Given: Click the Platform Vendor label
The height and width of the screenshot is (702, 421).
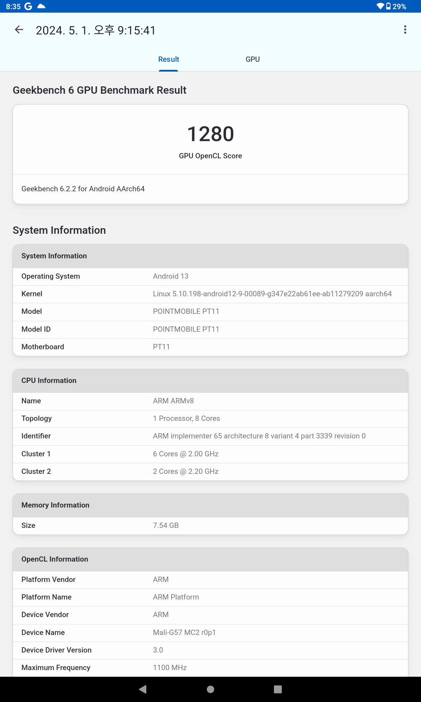Looking at the screenshot, I should coord(48,580).
